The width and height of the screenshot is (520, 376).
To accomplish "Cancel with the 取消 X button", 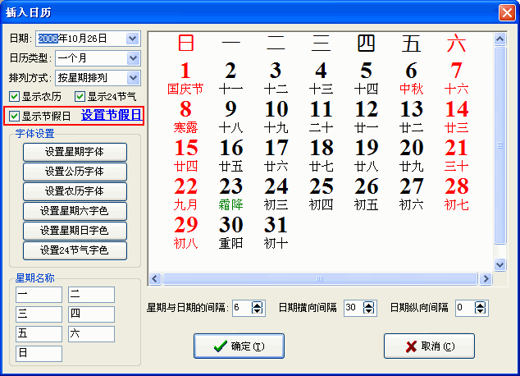I will click(429, 346).
